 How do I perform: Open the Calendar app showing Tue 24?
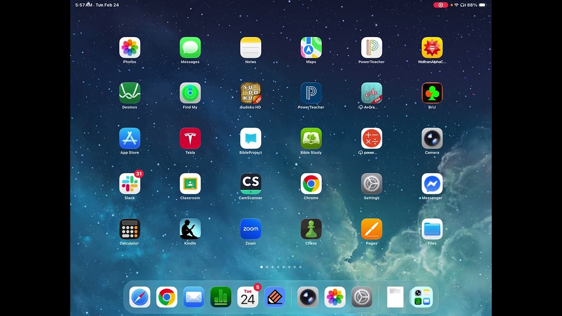[x=248, y=297]
